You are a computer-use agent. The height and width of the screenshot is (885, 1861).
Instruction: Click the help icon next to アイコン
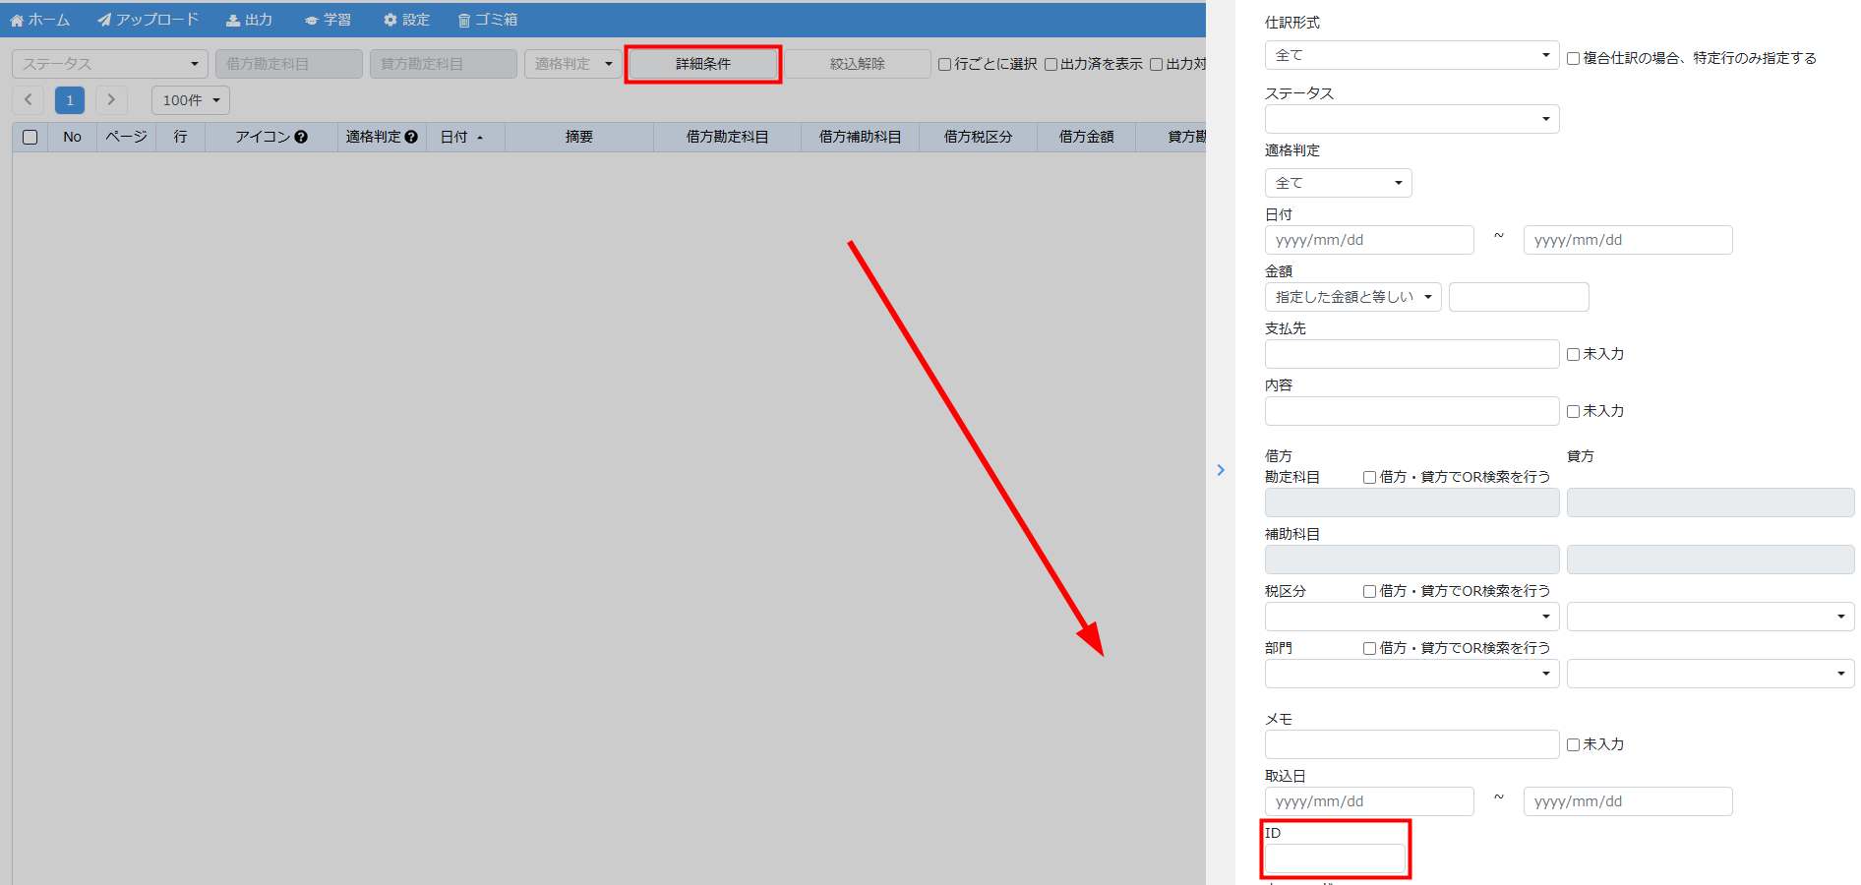click(301, 138)
